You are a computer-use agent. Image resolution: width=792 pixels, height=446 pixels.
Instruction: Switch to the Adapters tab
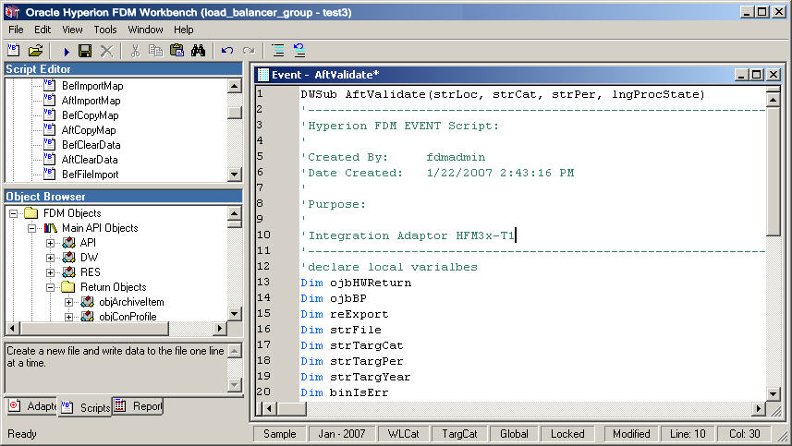tap(31, 406)
